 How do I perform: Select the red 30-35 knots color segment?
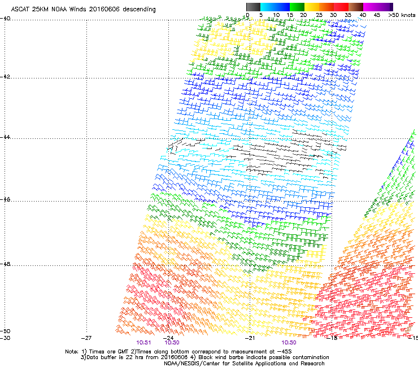341,7
